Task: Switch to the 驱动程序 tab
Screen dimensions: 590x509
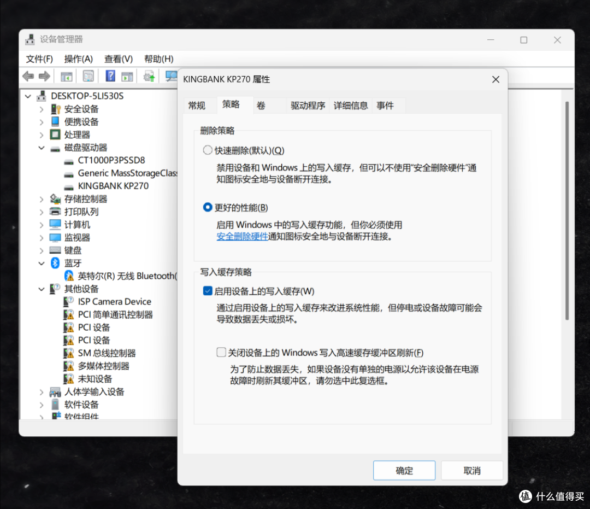Action: click(x=308, y=106)
